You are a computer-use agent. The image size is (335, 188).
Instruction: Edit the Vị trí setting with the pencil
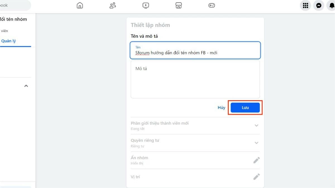tap(256, 177)
